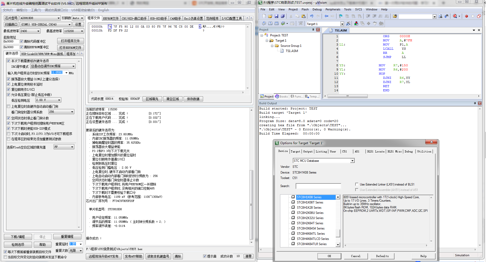The height and width of the screenshot is (262, 486).
Task: Click the Insert Breakpoint red dot icon
Action: tap(466, 16)
